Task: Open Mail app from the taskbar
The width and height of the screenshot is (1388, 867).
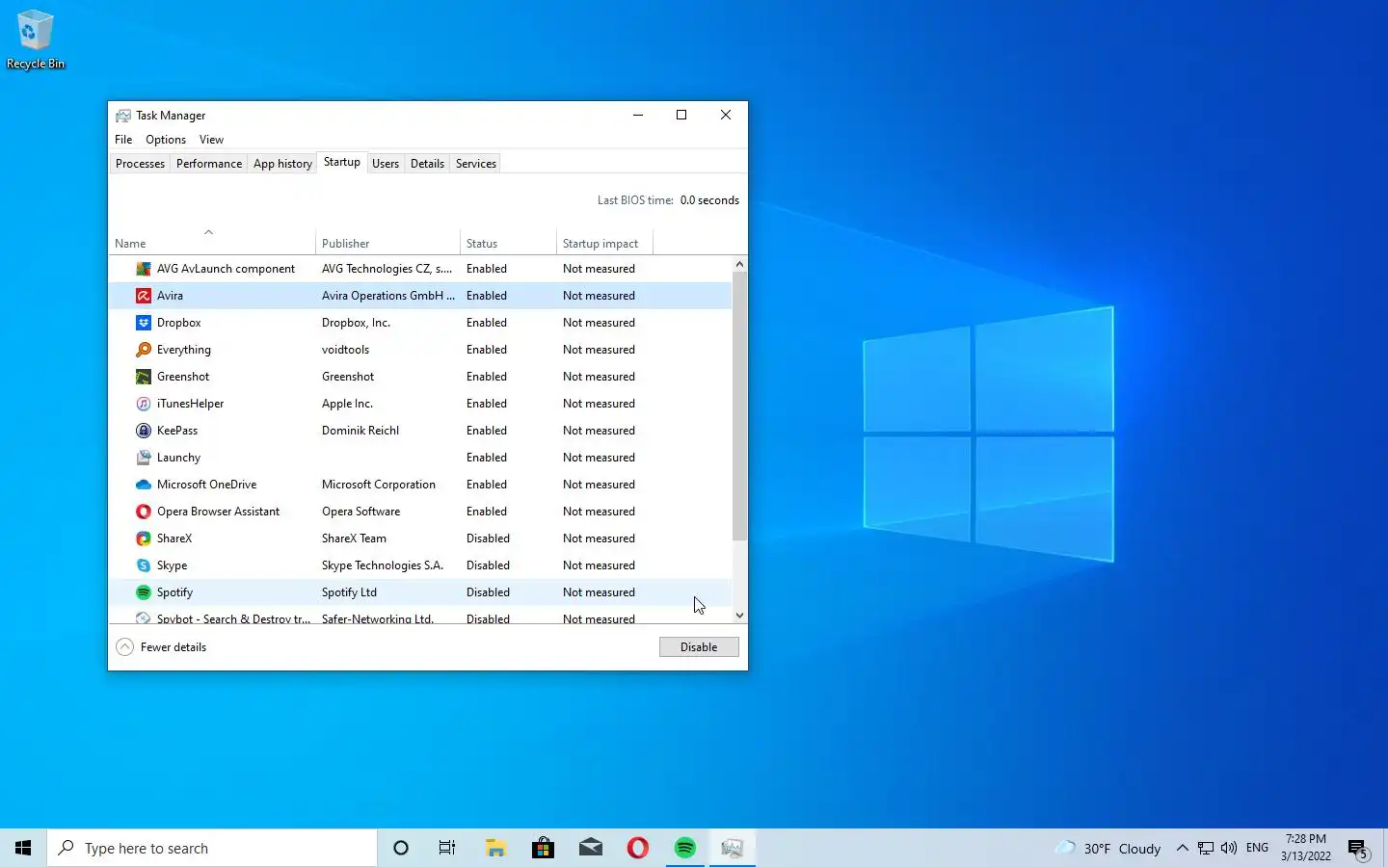Action: [590, 848]
